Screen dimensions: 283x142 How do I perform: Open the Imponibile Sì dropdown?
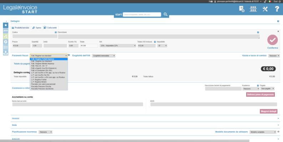pos(162,46)
